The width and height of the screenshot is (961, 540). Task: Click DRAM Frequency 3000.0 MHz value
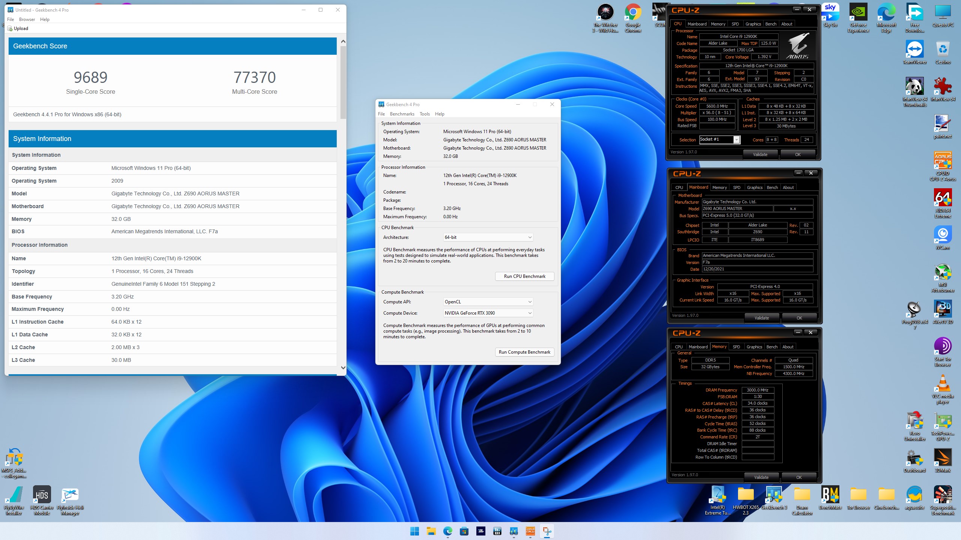758,390
